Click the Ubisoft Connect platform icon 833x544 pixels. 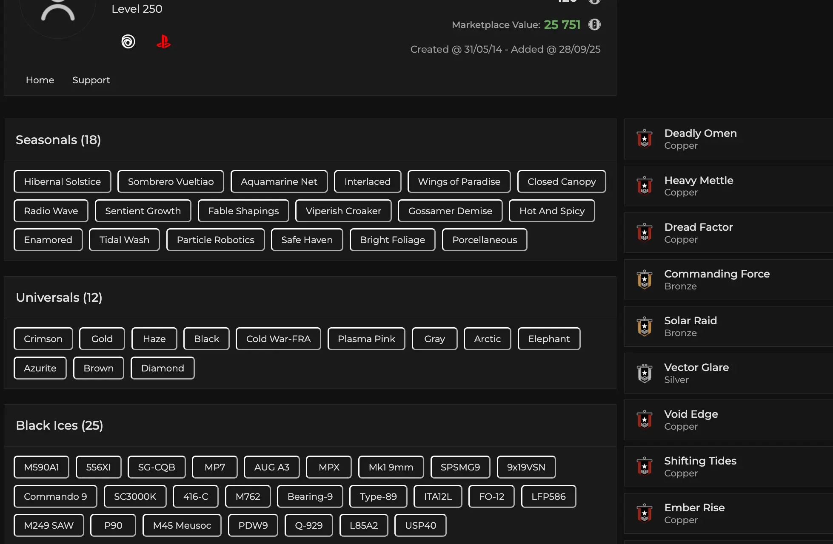click(128, 42)
